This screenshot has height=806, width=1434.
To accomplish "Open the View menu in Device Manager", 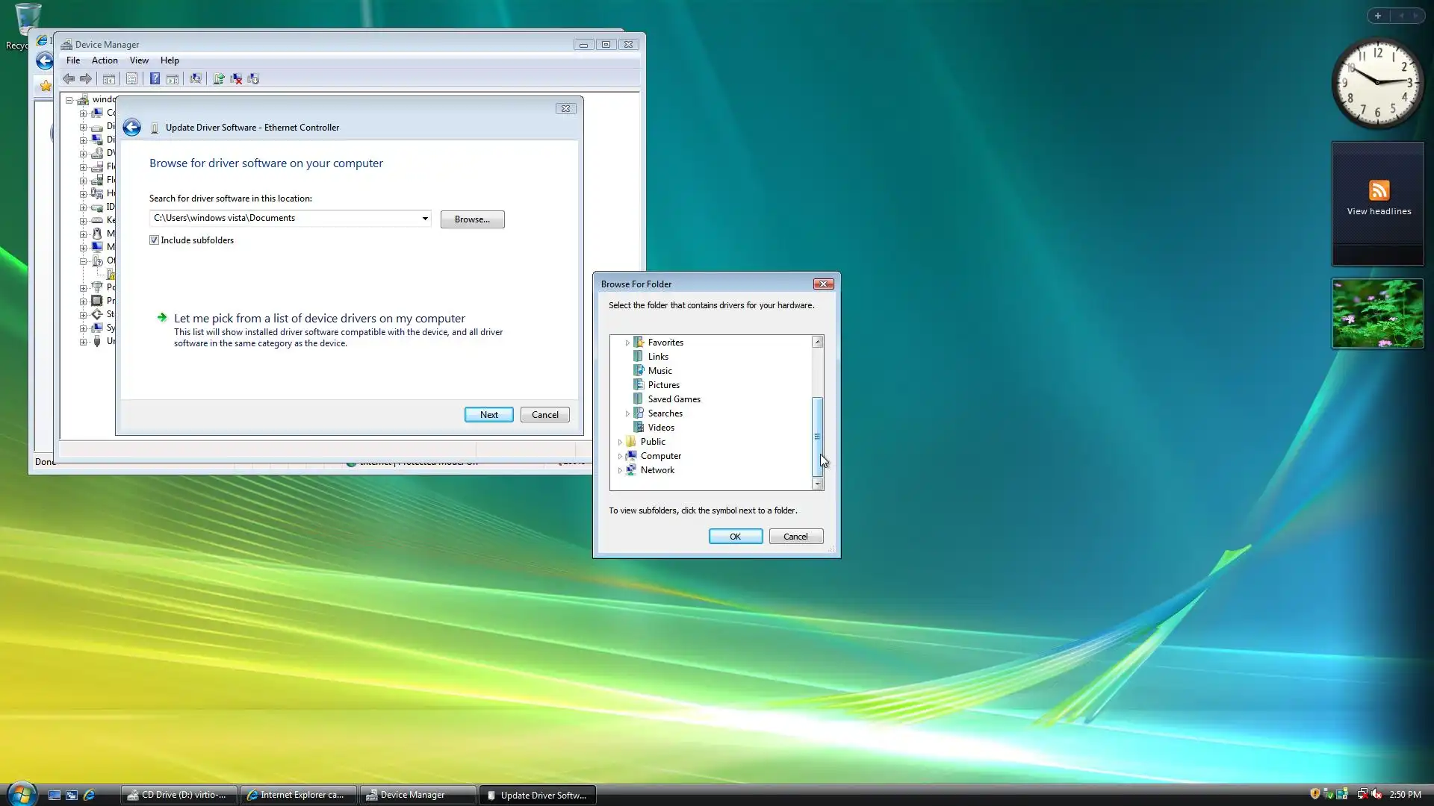I will pyautogui.click(x=139, y=60).
